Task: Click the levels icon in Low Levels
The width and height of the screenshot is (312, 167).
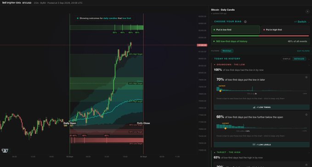Action: [254, 145]
